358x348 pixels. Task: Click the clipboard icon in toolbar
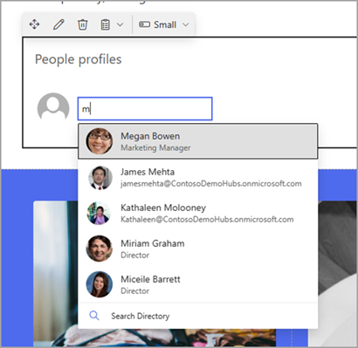(x=105, y=24)
